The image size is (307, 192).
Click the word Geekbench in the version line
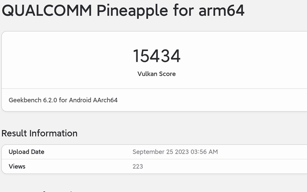(x=25, y=100)
